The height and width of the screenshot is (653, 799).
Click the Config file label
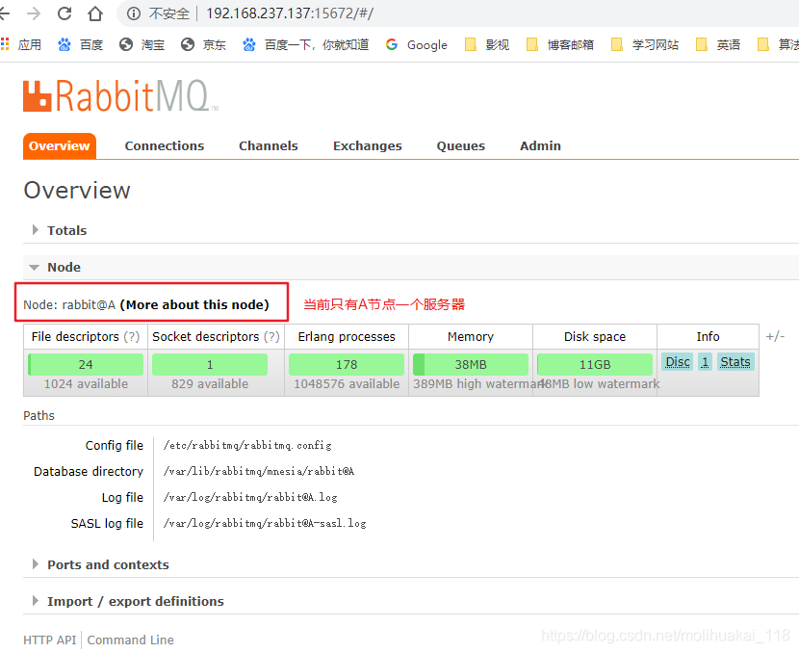(115, 446)
